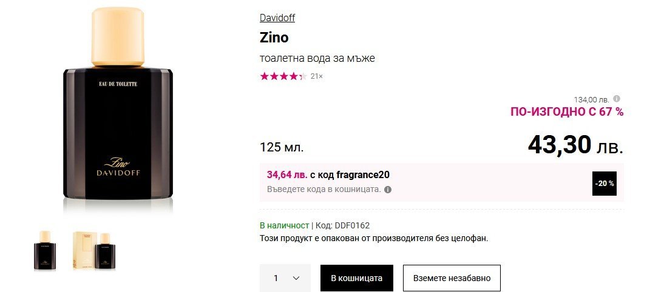Click the "тоалетна вода за мъже" subtitle
This screenshot has width=647, height=292.
[317, 58]
